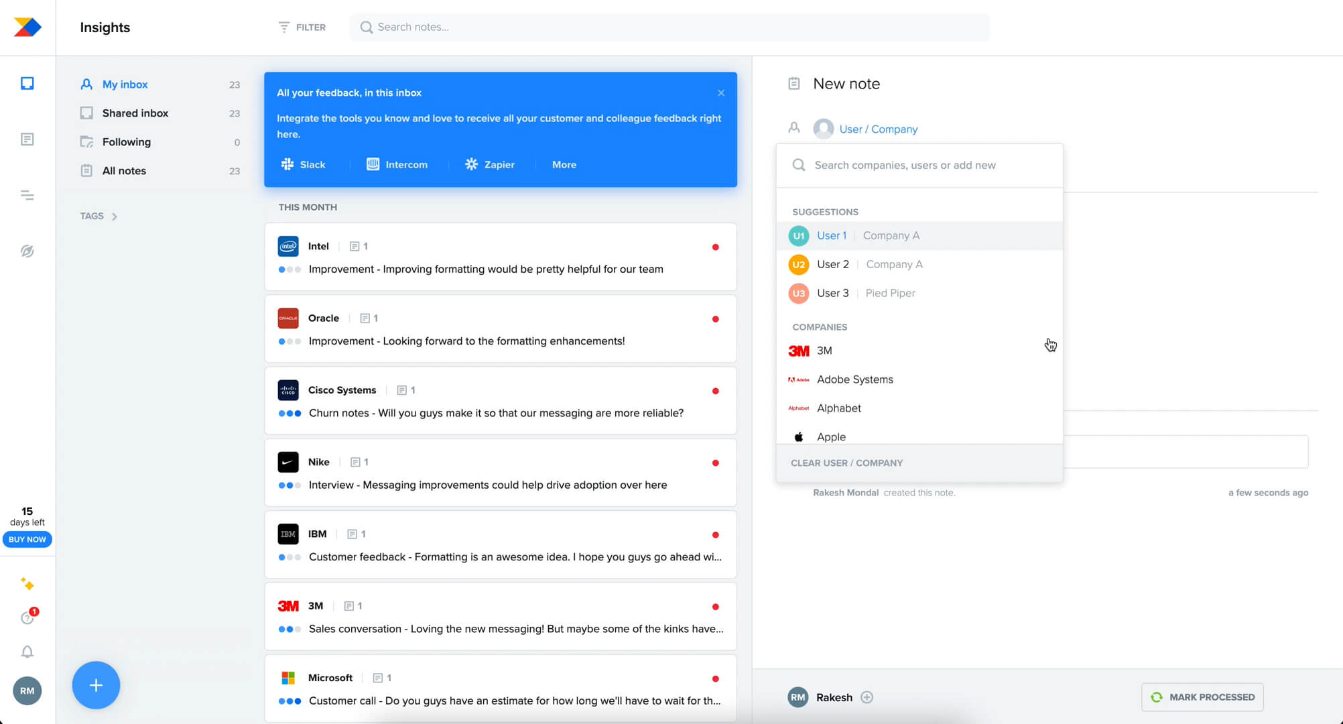
Task: Expand the TAGS section
Action: [x=99, y=216]
